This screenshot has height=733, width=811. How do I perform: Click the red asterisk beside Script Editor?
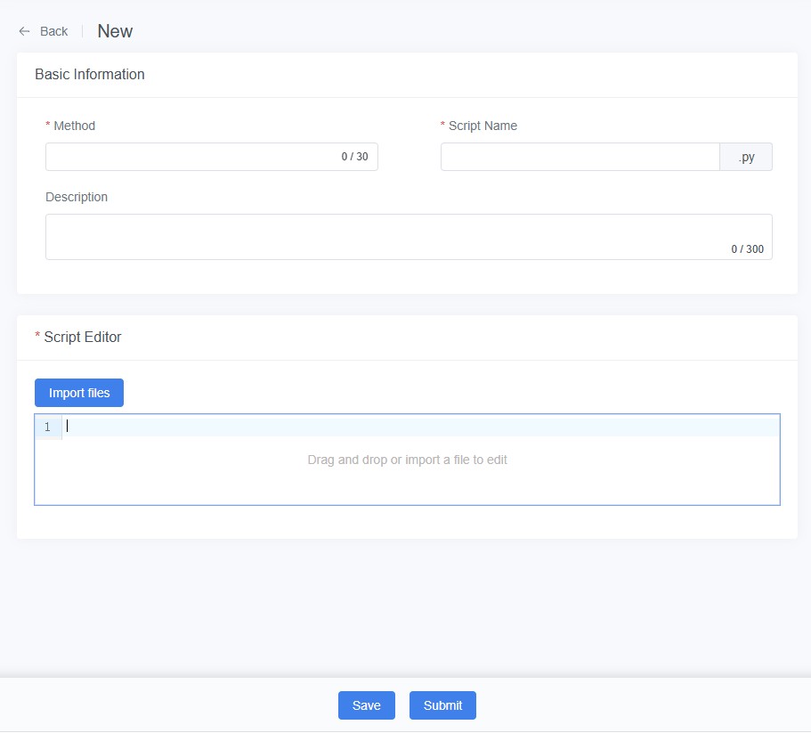[x=36, y=337]
